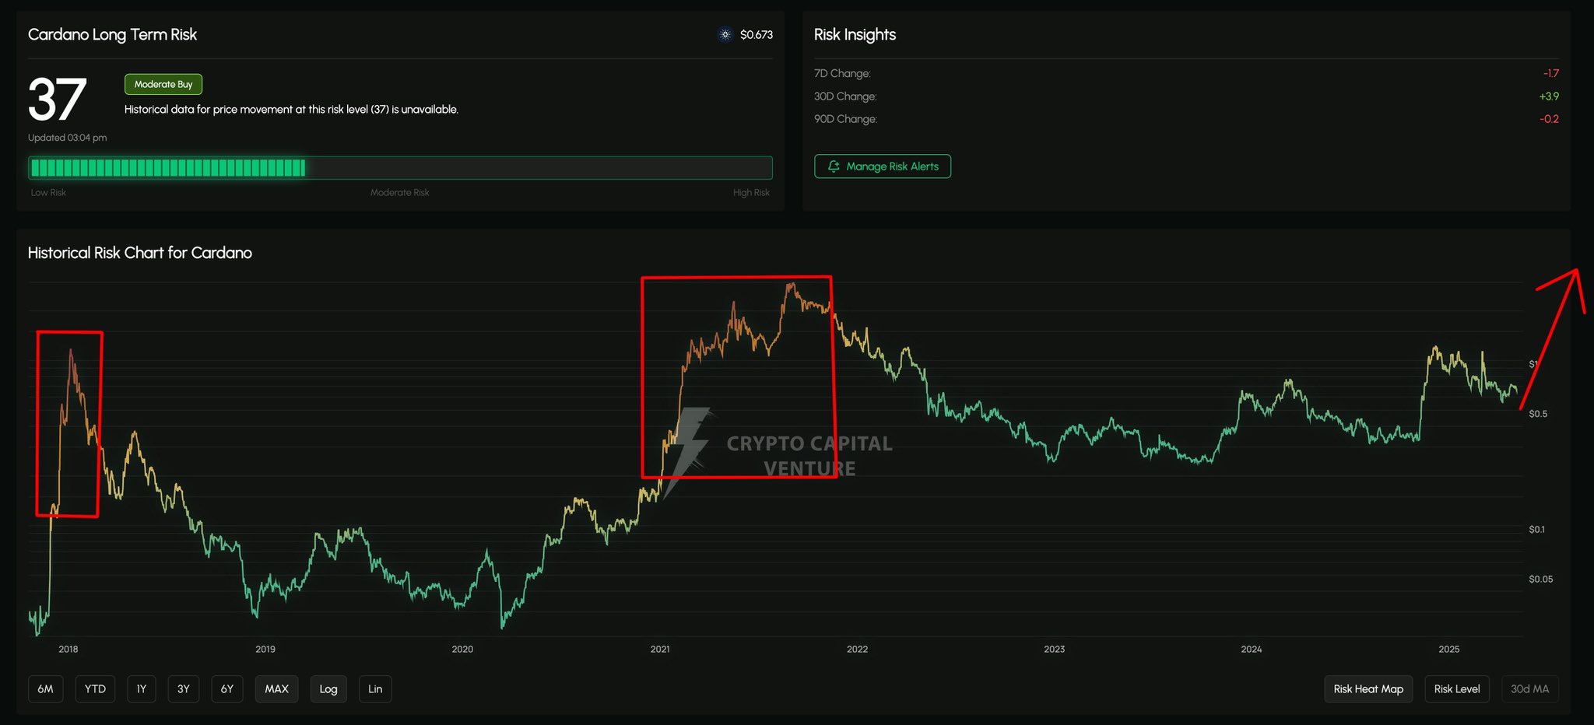1594x725 pixels.
Task: Switch chart range to 3Y
Action: tap(183, 689)
